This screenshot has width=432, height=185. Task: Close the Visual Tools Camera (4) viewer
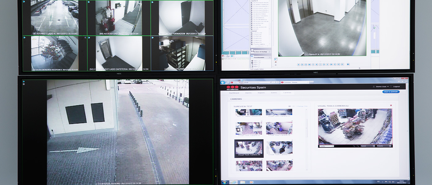coord(391,105)
